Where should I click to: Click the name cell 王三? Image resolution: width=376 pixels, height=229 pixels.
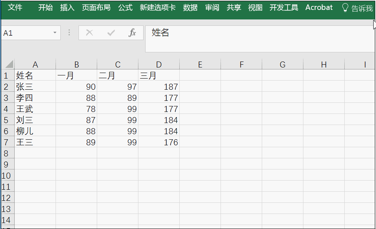pos(35,142)
